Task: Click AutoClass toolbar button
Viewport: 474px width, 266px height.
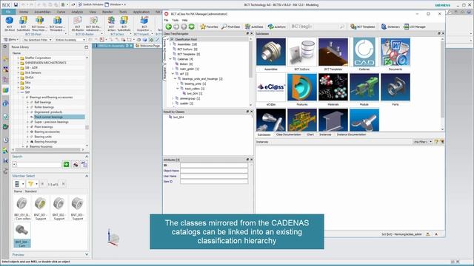Action: [x=254, y=27]
